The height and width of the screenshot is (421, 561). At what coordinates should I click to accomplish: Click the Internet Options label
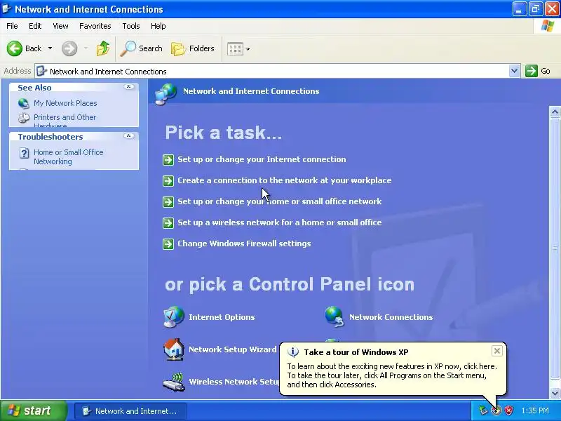(x=222, y=317)
